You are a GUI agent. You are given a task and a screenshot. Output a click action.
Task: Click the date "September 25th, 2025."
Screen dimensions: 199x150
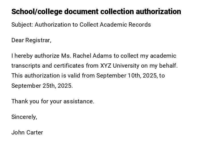[x=42, y=86]
